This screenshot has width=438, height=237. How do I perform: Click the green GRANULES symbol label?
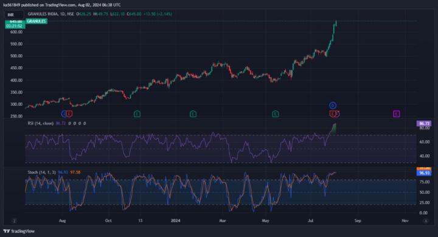pyautogui.click(x=36, y=21)
